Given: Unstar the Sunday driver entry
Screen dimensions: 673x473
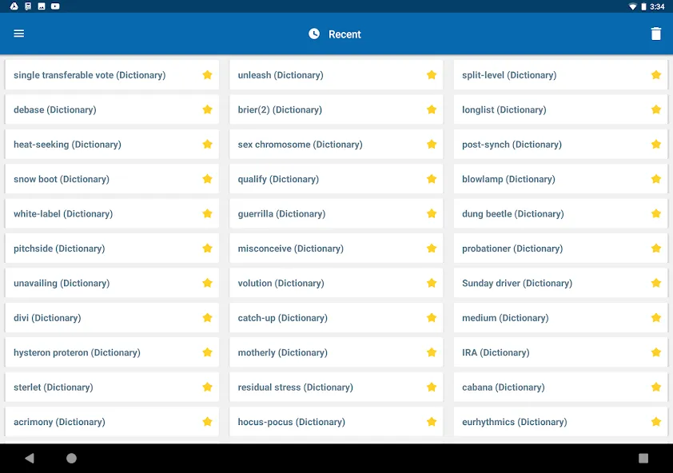Looking at the screenshot, I should [656, 284].
